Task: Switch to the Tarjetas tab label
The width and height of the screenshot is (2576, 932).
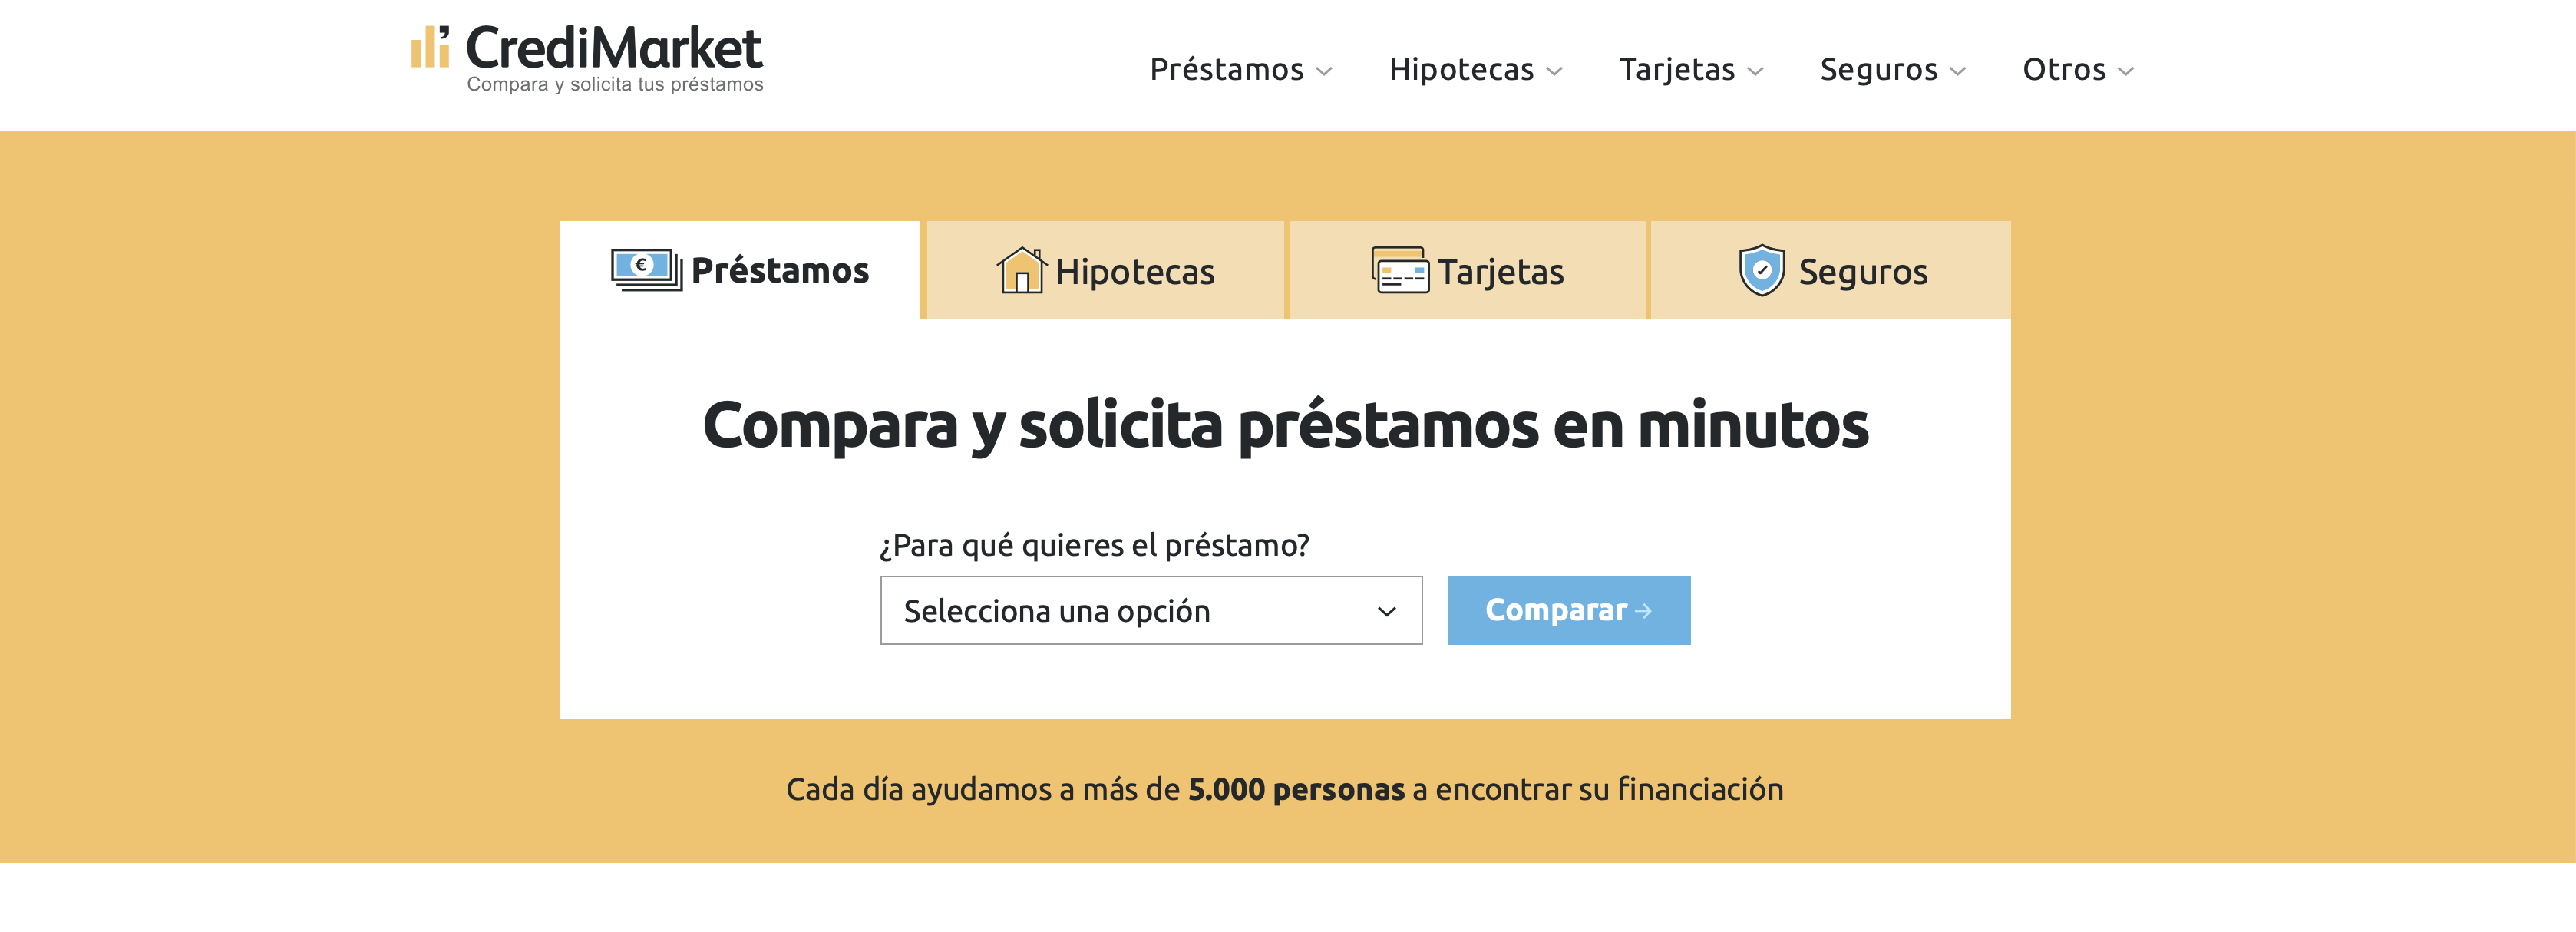Action: [1500, 272]
